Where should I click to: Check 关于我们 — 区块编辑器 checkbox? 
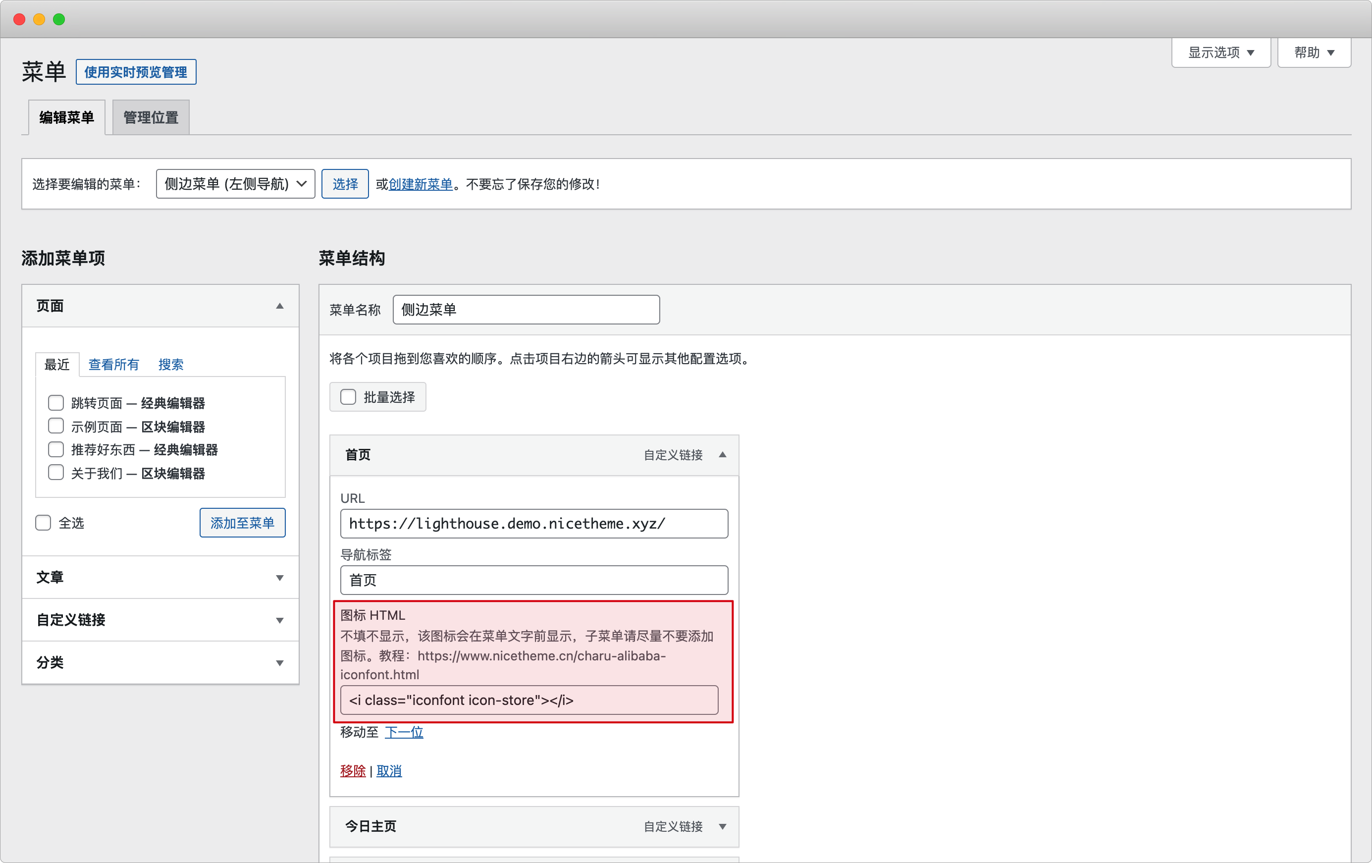tap(56, 473)
